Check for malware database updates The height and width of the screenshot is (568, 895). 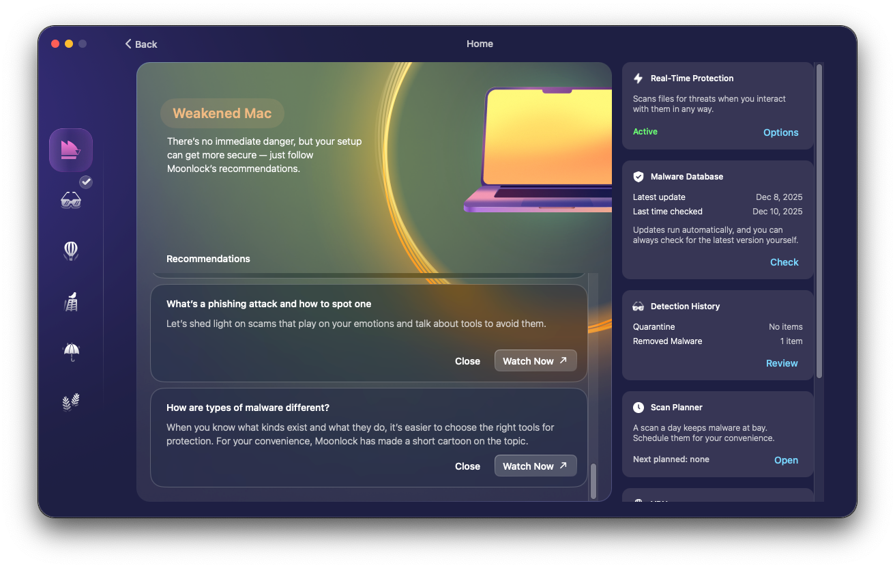click(x=784, y=262)
